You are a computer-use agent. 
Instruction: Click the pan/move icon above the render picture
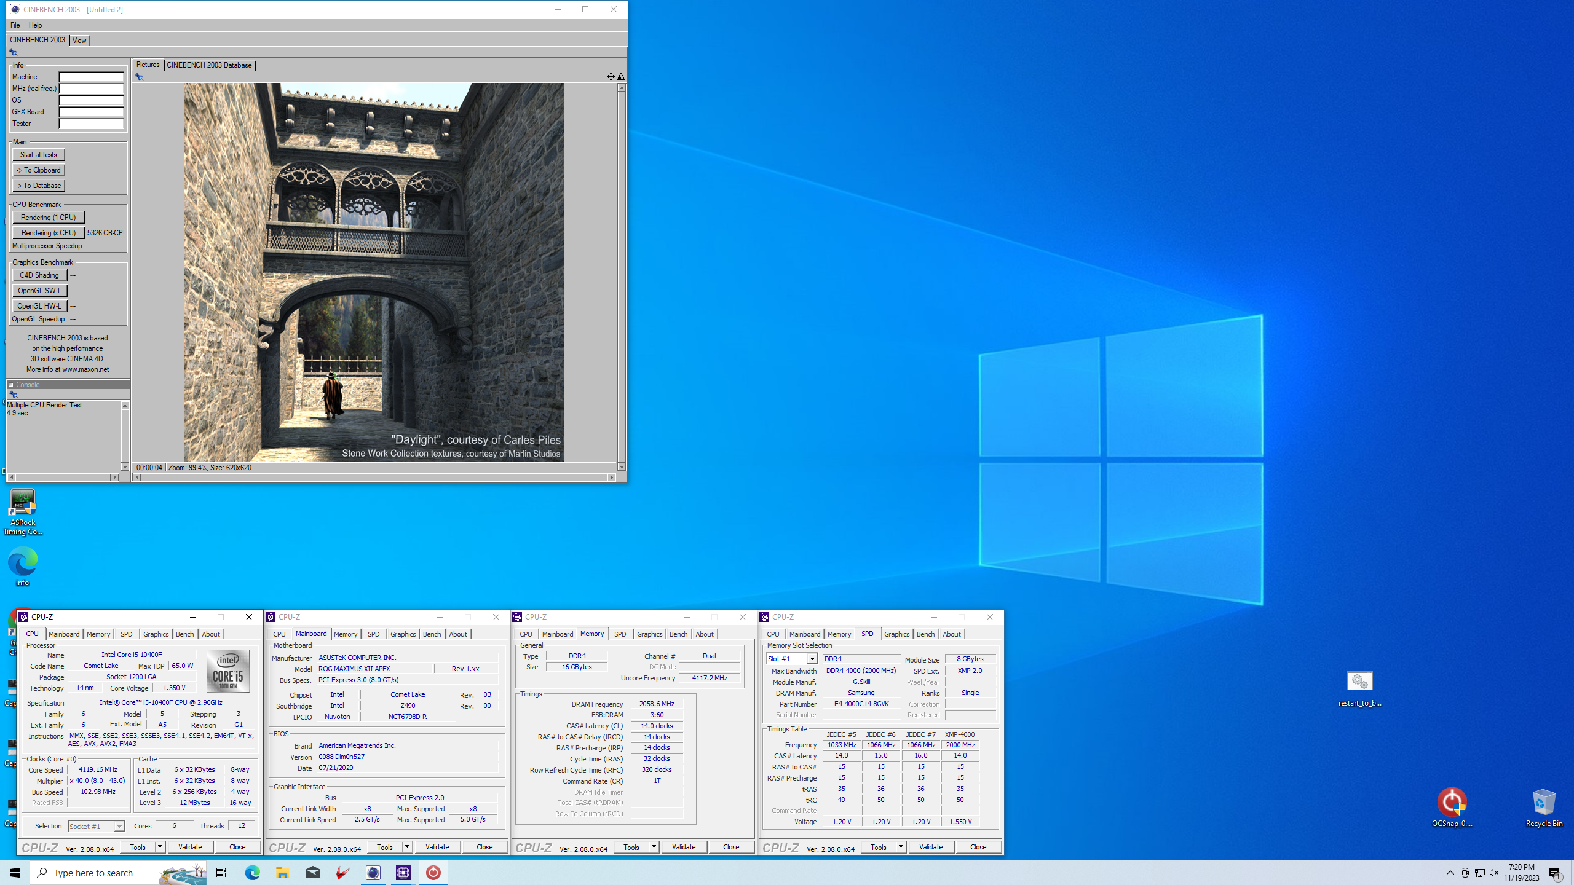click(611, 77)
